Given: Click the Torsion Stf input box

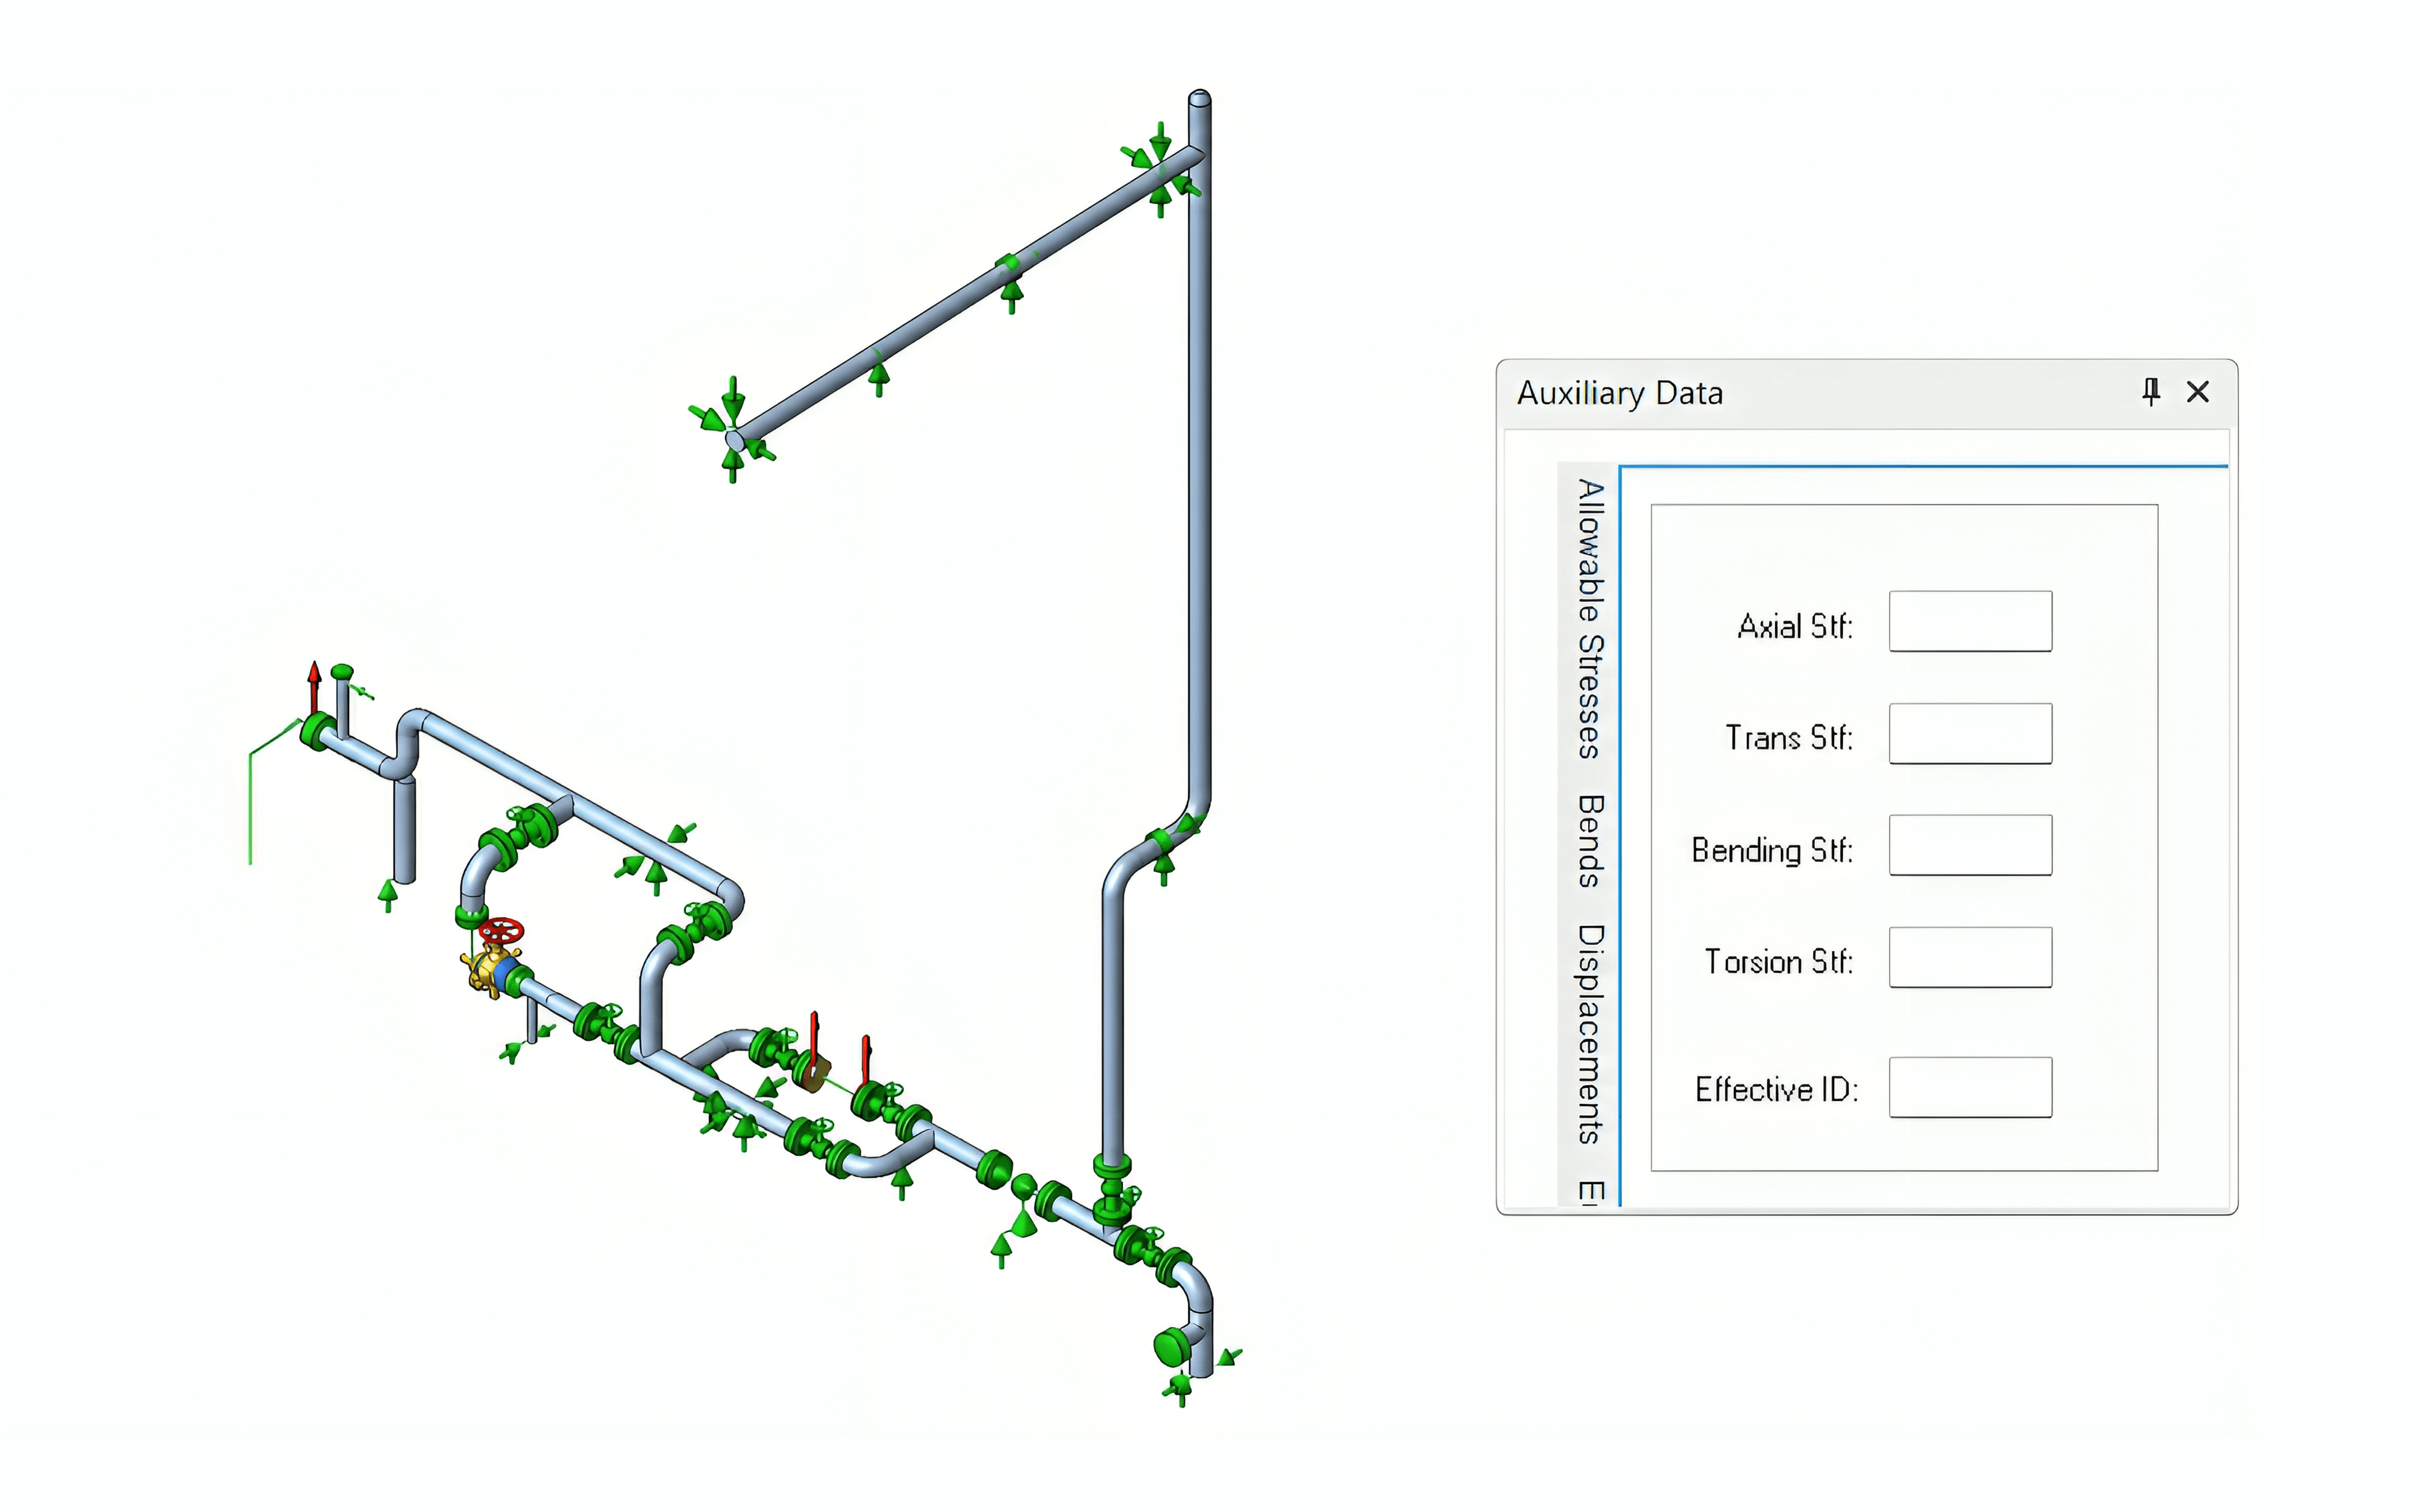Looking at the screenshot, I should tap(1970, 957).
